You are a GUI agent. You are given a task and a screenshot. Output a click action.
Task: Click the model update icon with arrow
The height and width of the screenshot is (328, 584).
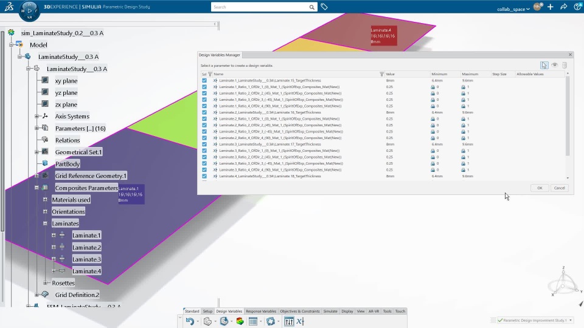[224, 321]
